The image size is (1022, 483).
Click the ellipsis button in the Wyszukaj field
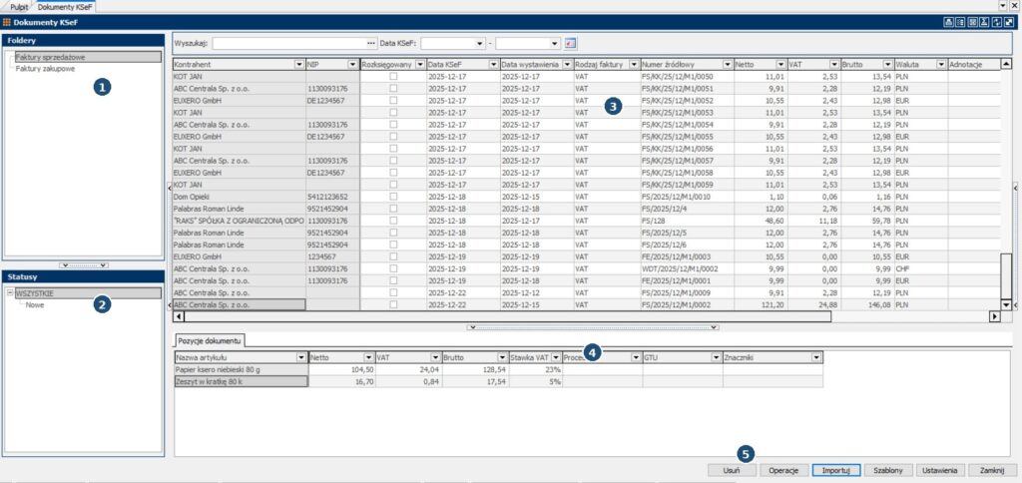pyautogui.click(x=371, y=44)
